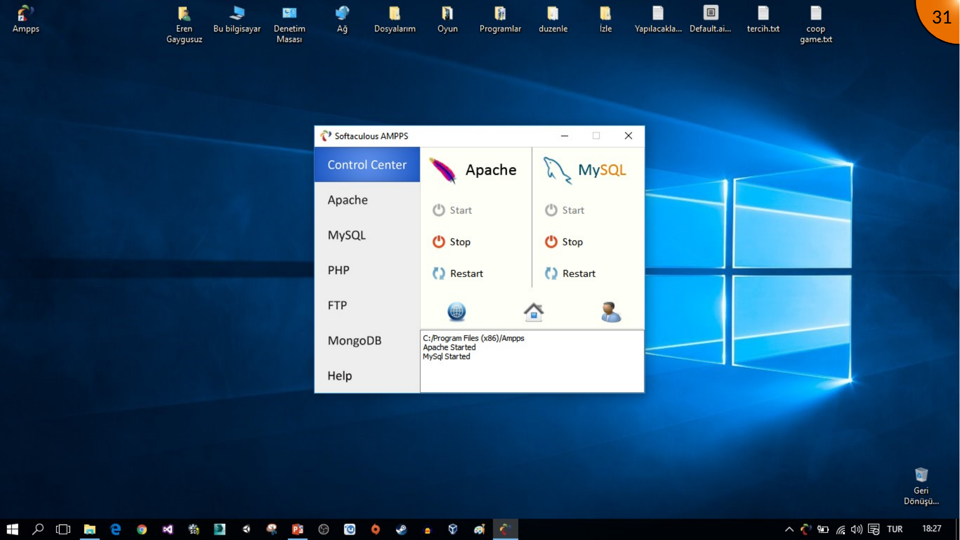Click the AMPPS taskbar button
Image resolution: width=960 pixels, height=540 pixels.
(x=505, y=529)
